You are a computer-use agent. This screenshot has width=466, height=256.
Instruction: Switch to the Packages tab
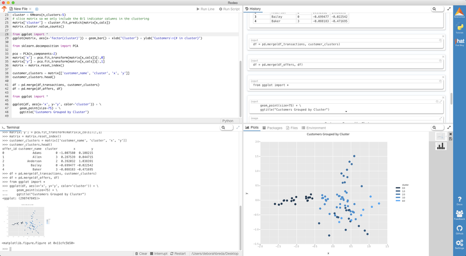(x=272, y=128)
